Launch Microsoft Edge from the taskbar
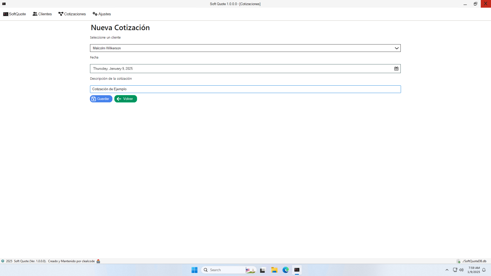 [x=286, y=270]
